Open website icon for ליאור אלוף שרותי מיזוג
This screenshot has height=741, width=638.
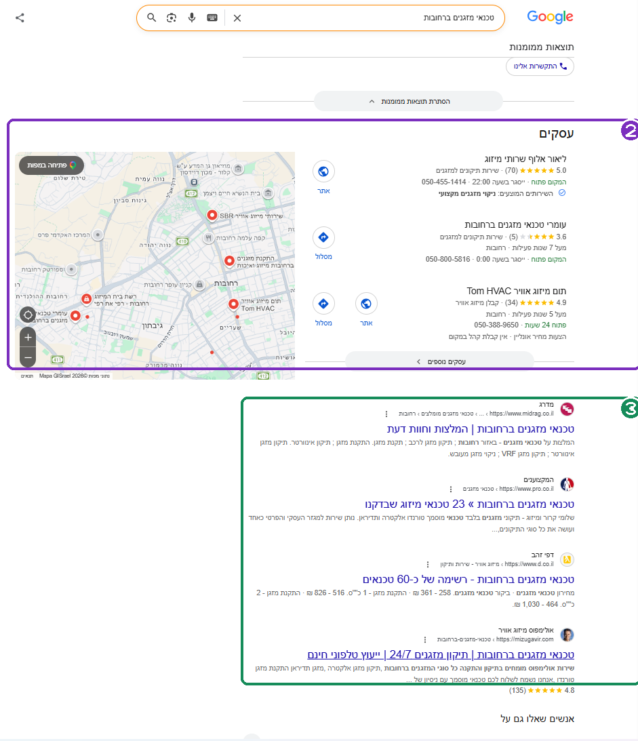point(323,172)
